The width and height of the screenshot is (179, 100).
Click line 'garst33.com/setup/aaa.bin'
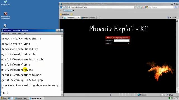click(x=21, y=75)
